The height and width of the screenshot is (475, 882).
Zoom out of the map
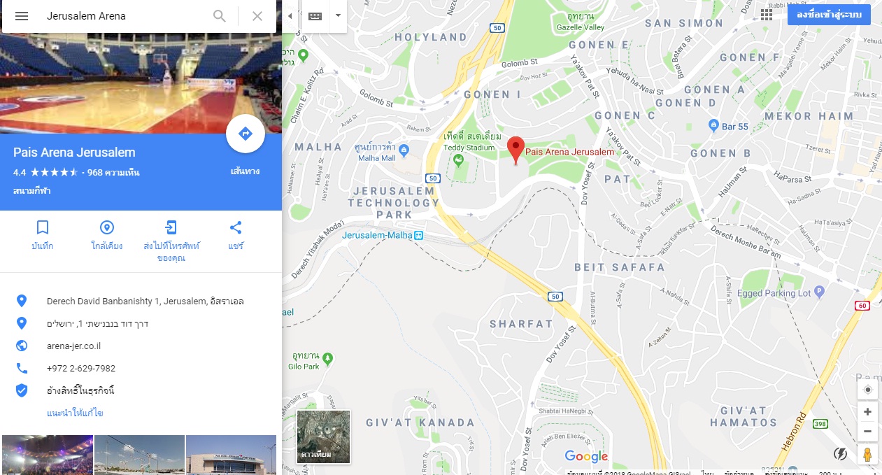tap(867, 432)
